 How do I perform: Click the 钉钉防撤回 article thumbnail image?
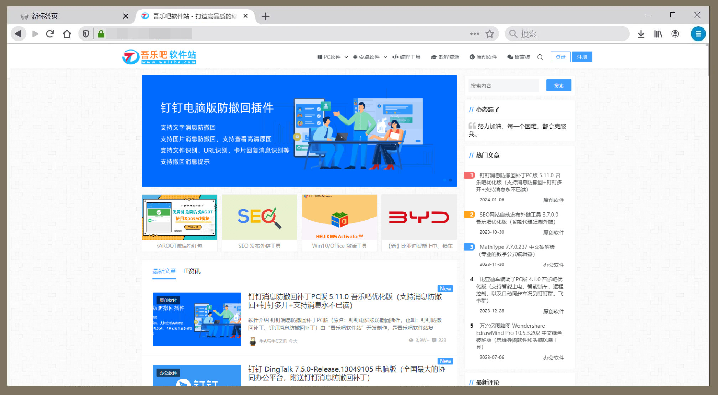(x=197, y=319)
